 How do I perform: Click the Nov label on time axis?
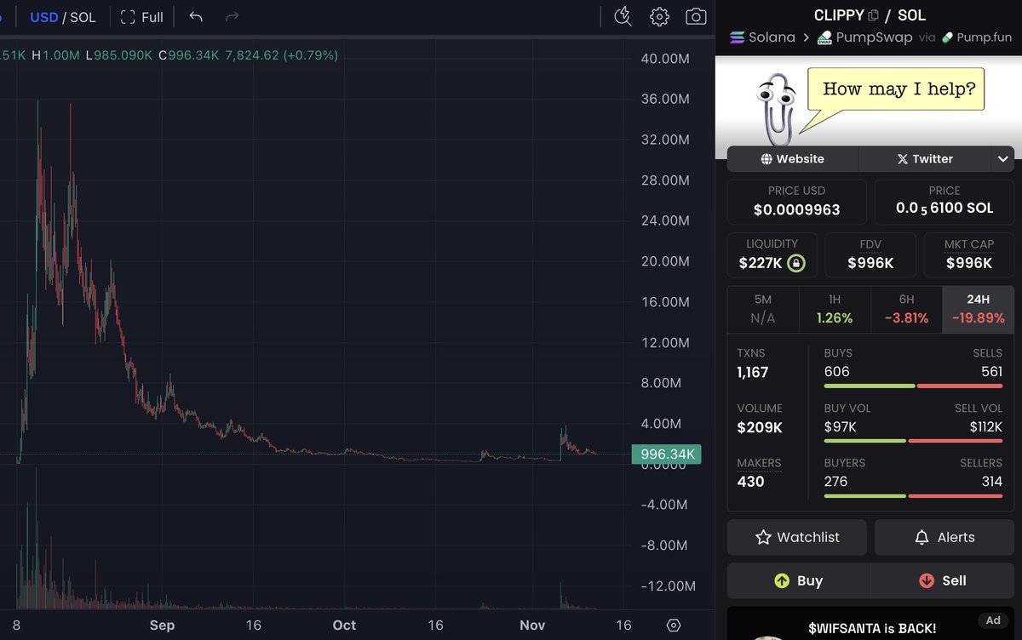point(532,625)
